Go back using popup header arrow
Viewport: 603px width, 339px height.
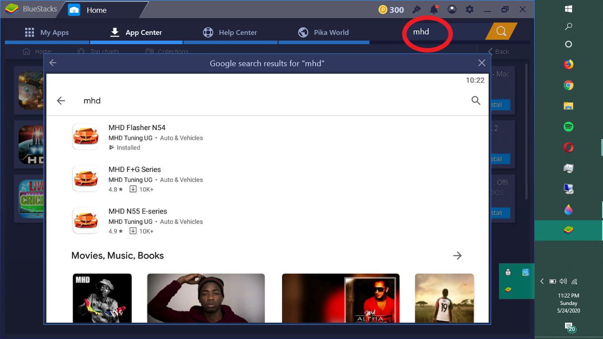53,63
